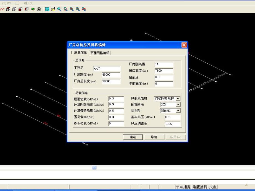The image size is (255, 191).
Task: Click the north arrow compass icon
Action: (39, 9)
